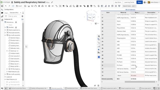Expand the Solid cup <1> tree item
The image size is (160, 90).
[x=7, y=51]
